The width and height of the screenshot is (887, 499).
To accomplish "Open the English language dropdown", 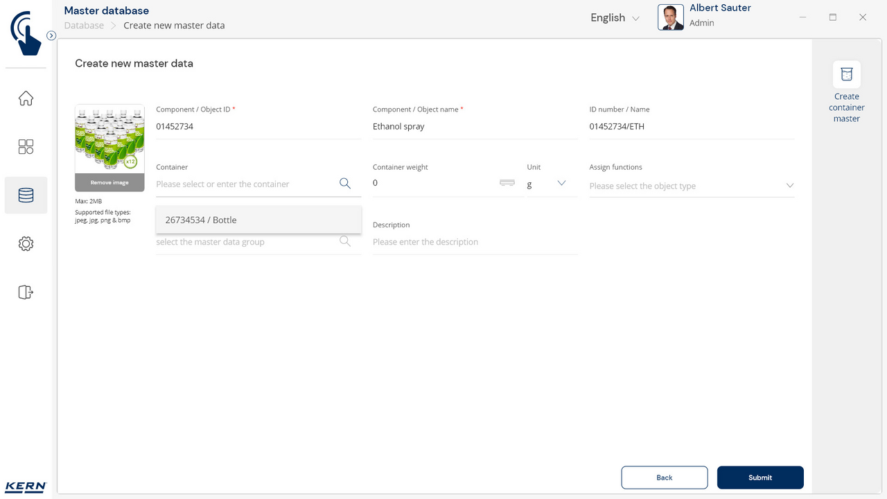I will (615, 18).
